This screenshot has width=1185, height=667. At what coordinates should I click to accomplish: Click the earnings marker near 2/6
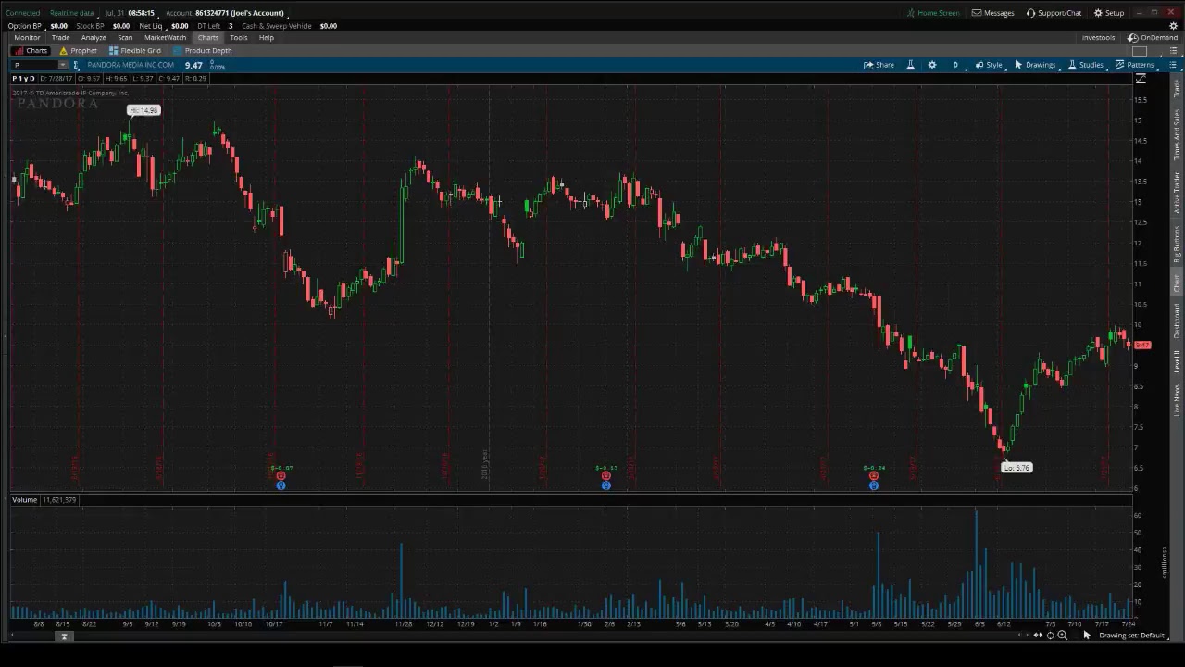pos(605,476)
